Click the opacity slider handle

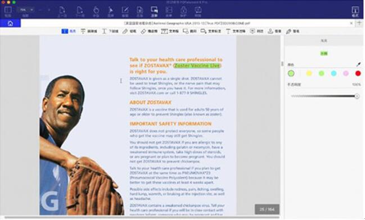click(x=357, y=96)
